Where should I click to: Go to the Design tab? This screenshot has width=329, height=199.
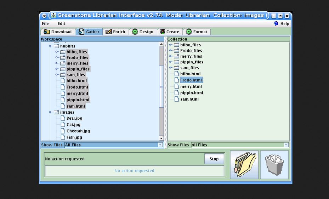click(143, 32)
